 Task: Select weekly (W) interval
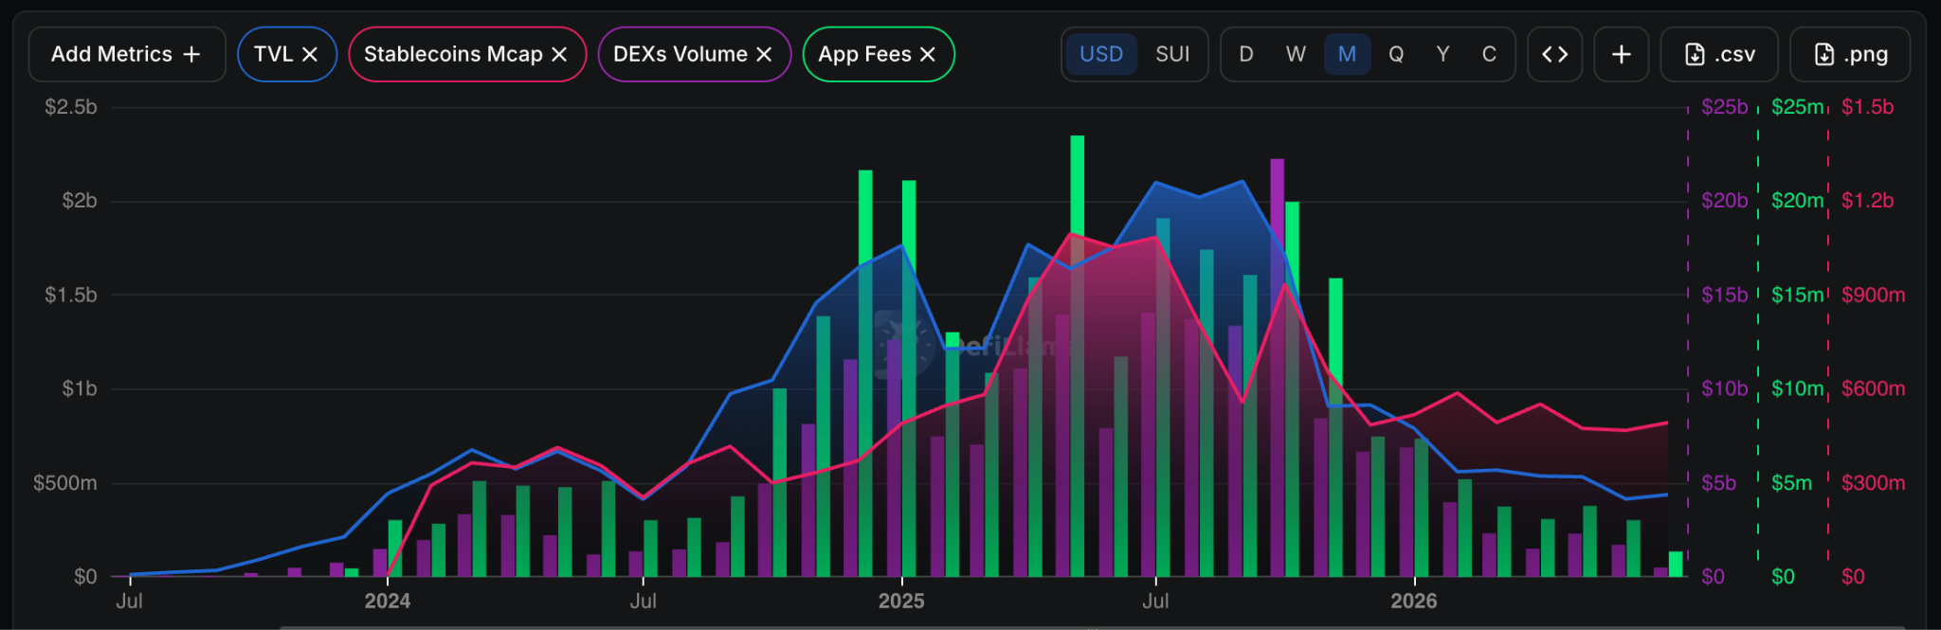pos(1296,55)
